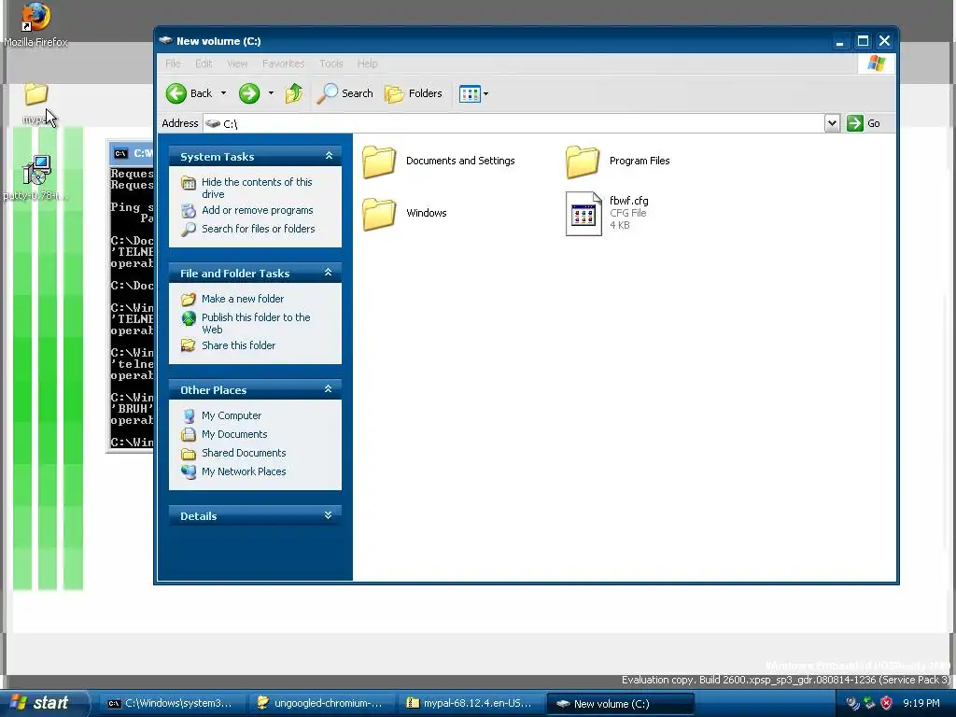The height and width of the screenshot is (717, 956).
Task: Open My Documents from Other Places
Action: 234,434
